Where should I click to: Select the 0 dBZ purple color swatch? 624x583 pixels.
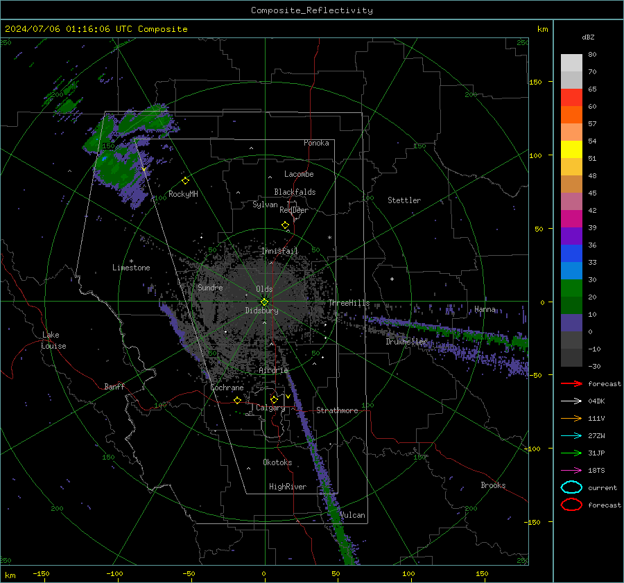[x=571, y=322]
